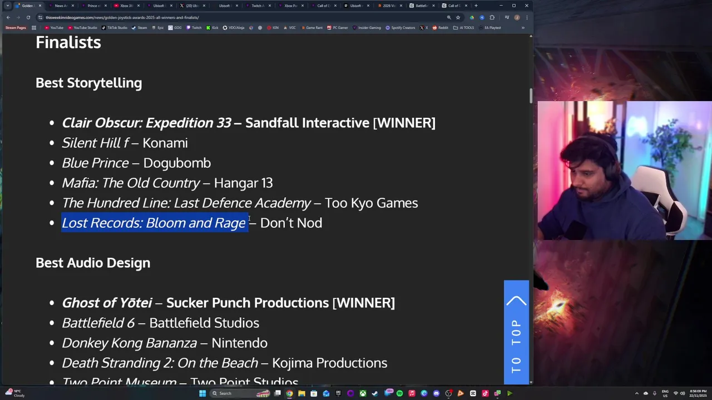Image resolution: width=712 pixels, height=400 pixels.
Task: Reload the current page
Action: [x=28, y=17]
